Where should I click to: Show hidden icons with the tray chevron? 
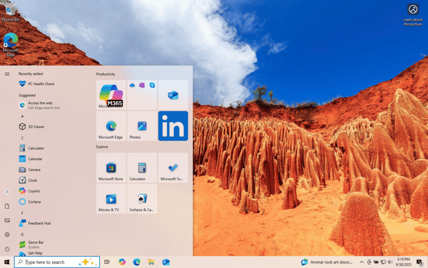362,262
